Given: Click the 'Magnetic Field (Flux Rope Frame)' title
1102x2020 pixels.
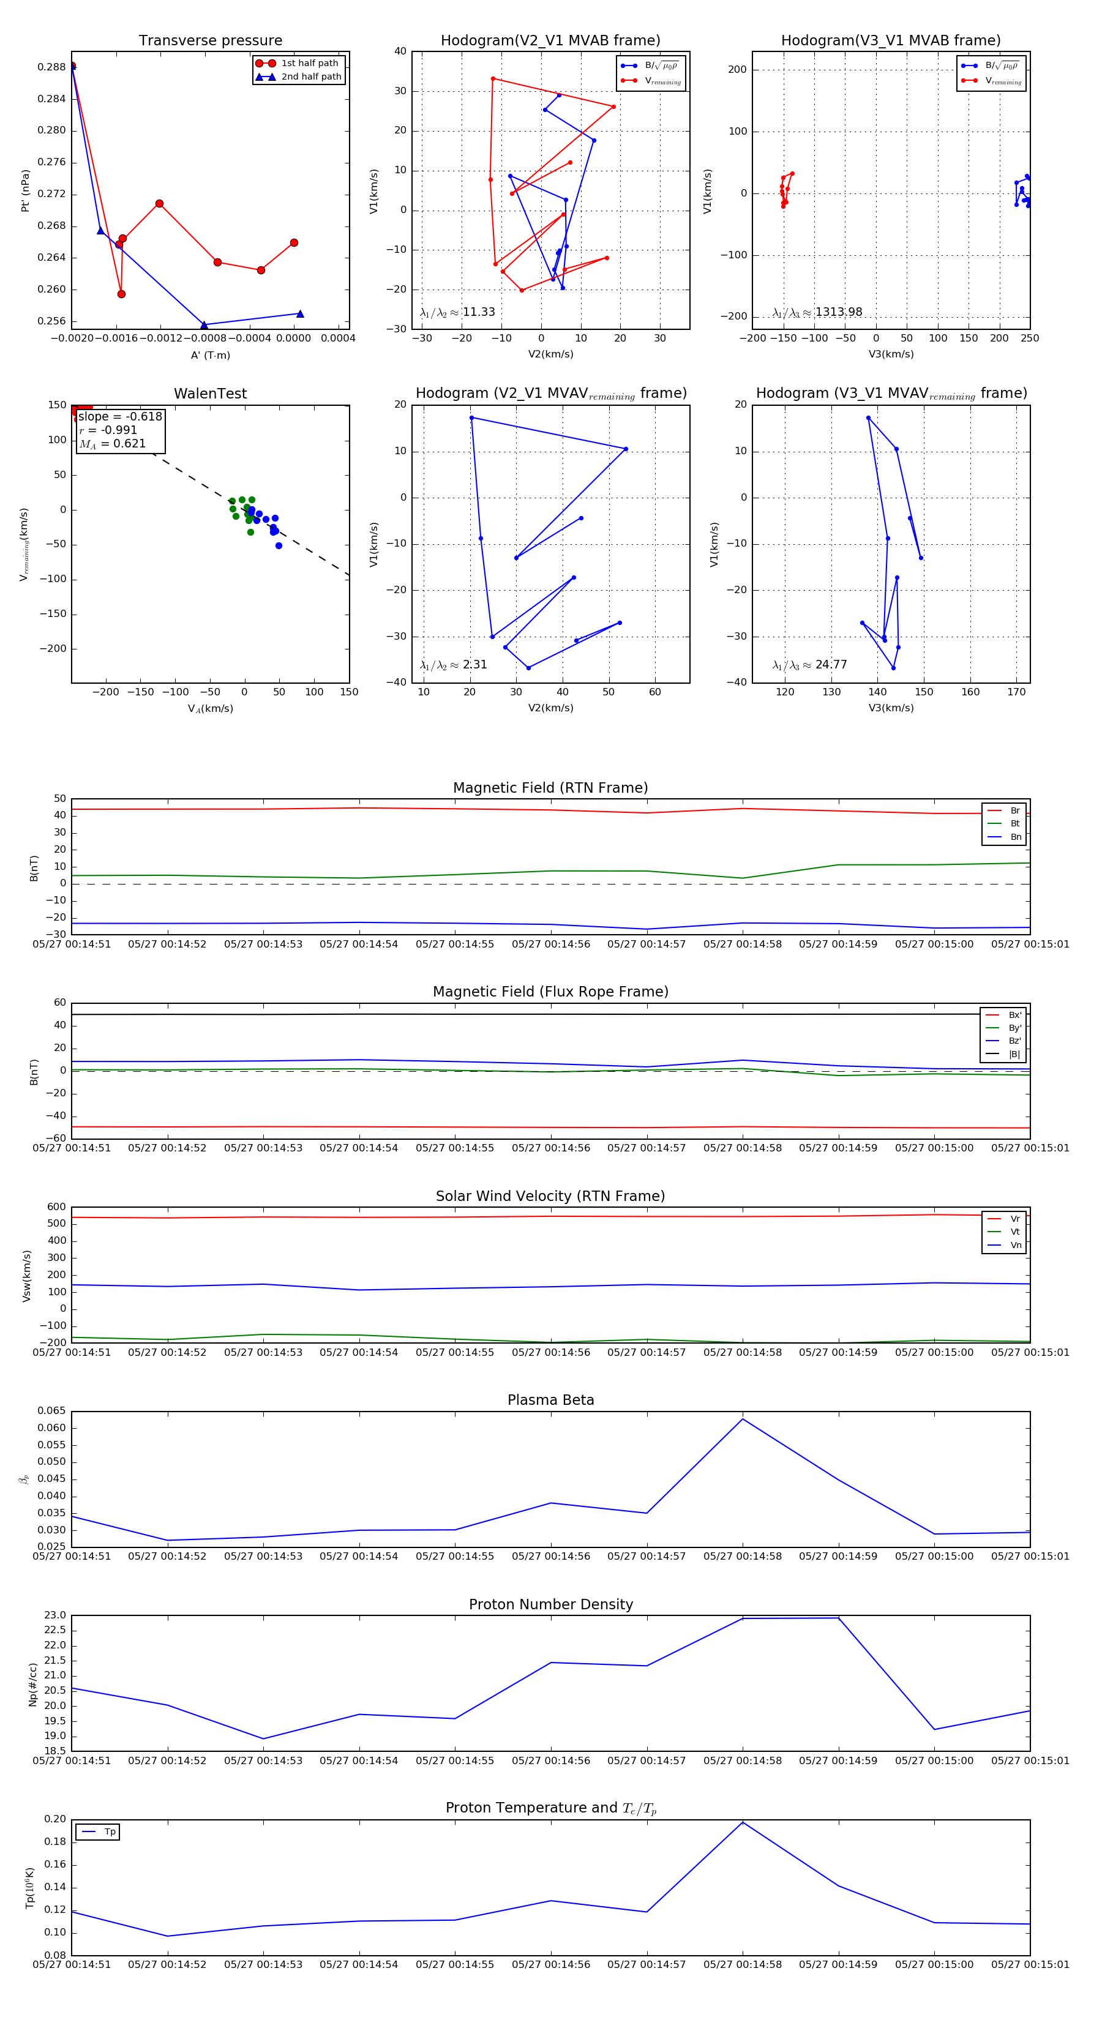Looking at the screenshot, I should coord(550,992).
